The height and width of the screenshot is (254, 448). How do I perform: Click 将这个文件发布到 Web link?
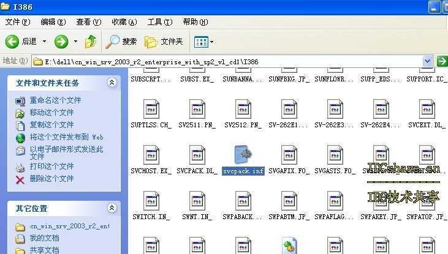coord(66,137)
